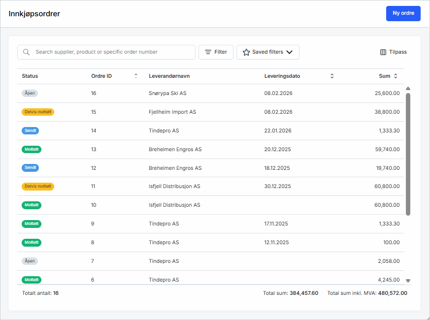Expand the Saved filters dropdown chevron
This screenshot has width=430, height=320.
pos(289,52)
